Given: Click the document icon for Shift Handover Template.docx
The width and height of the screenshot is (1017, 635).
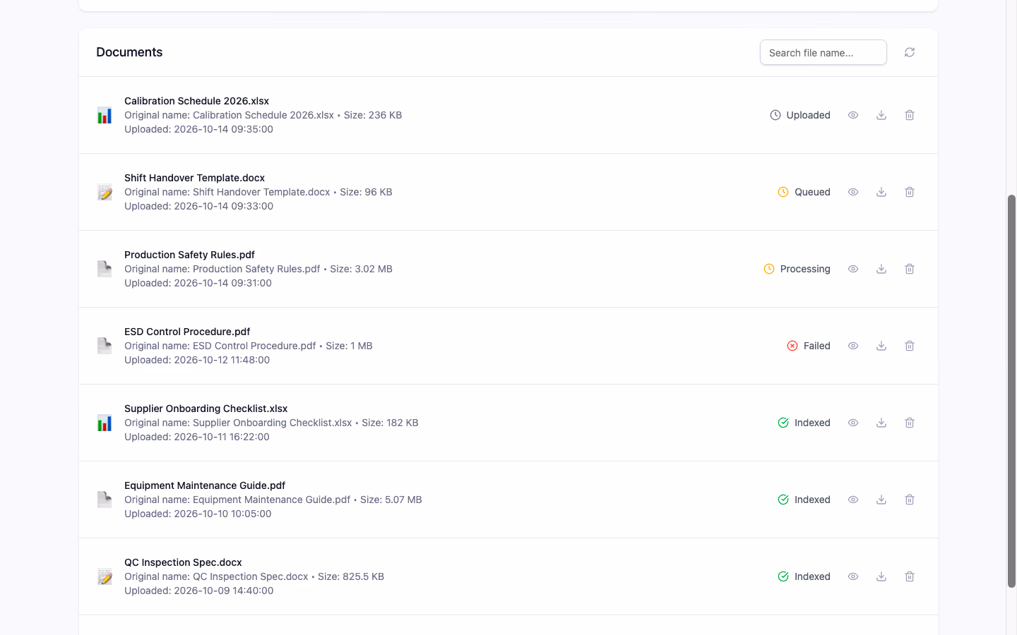Looking at the screenshot, I should point(105,192).
